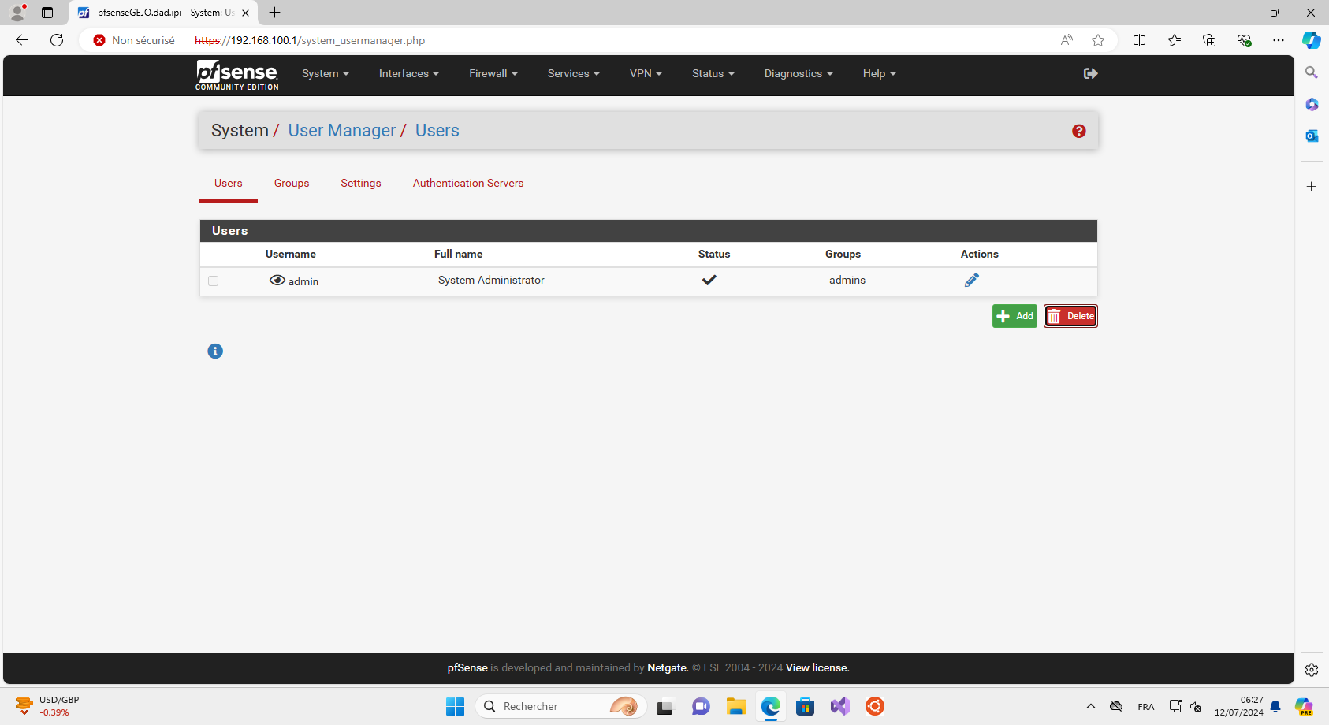1329x725 pixels.
Task: Expand the Firewall navbar dropdown
Action: 493,73
